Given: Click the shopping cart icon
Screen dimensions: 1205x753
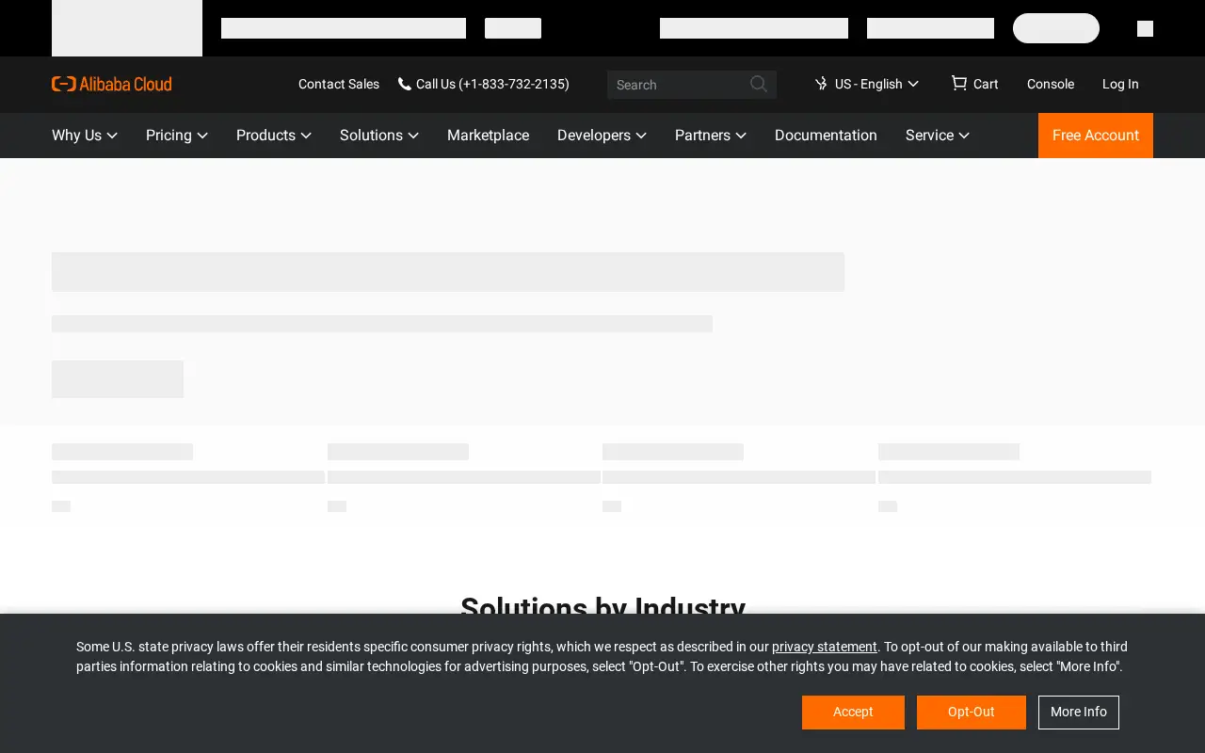Looking at the screenshot, I should coord(958,83).
